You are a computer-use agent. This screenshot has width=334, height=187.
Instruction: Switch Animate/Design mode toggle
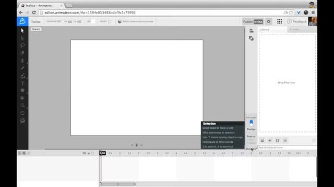coord(252,123)
